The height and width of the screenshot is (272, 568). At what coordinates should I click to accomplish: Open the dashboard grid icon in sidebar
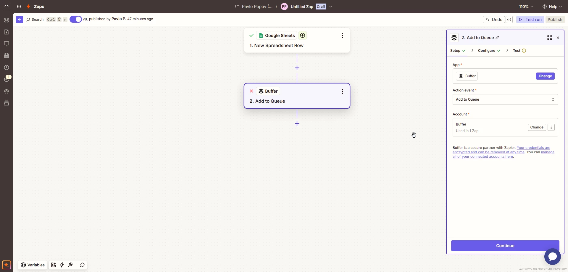point(7,20)
